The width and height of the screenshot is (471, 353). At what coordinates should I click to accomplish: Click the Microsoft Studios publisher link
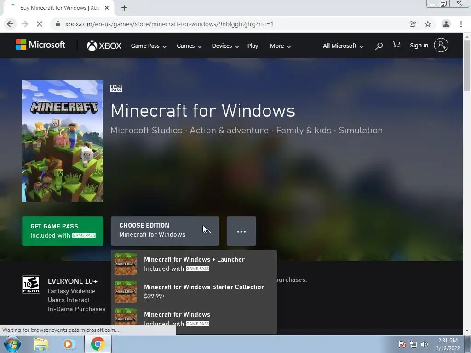coord(147,130)
